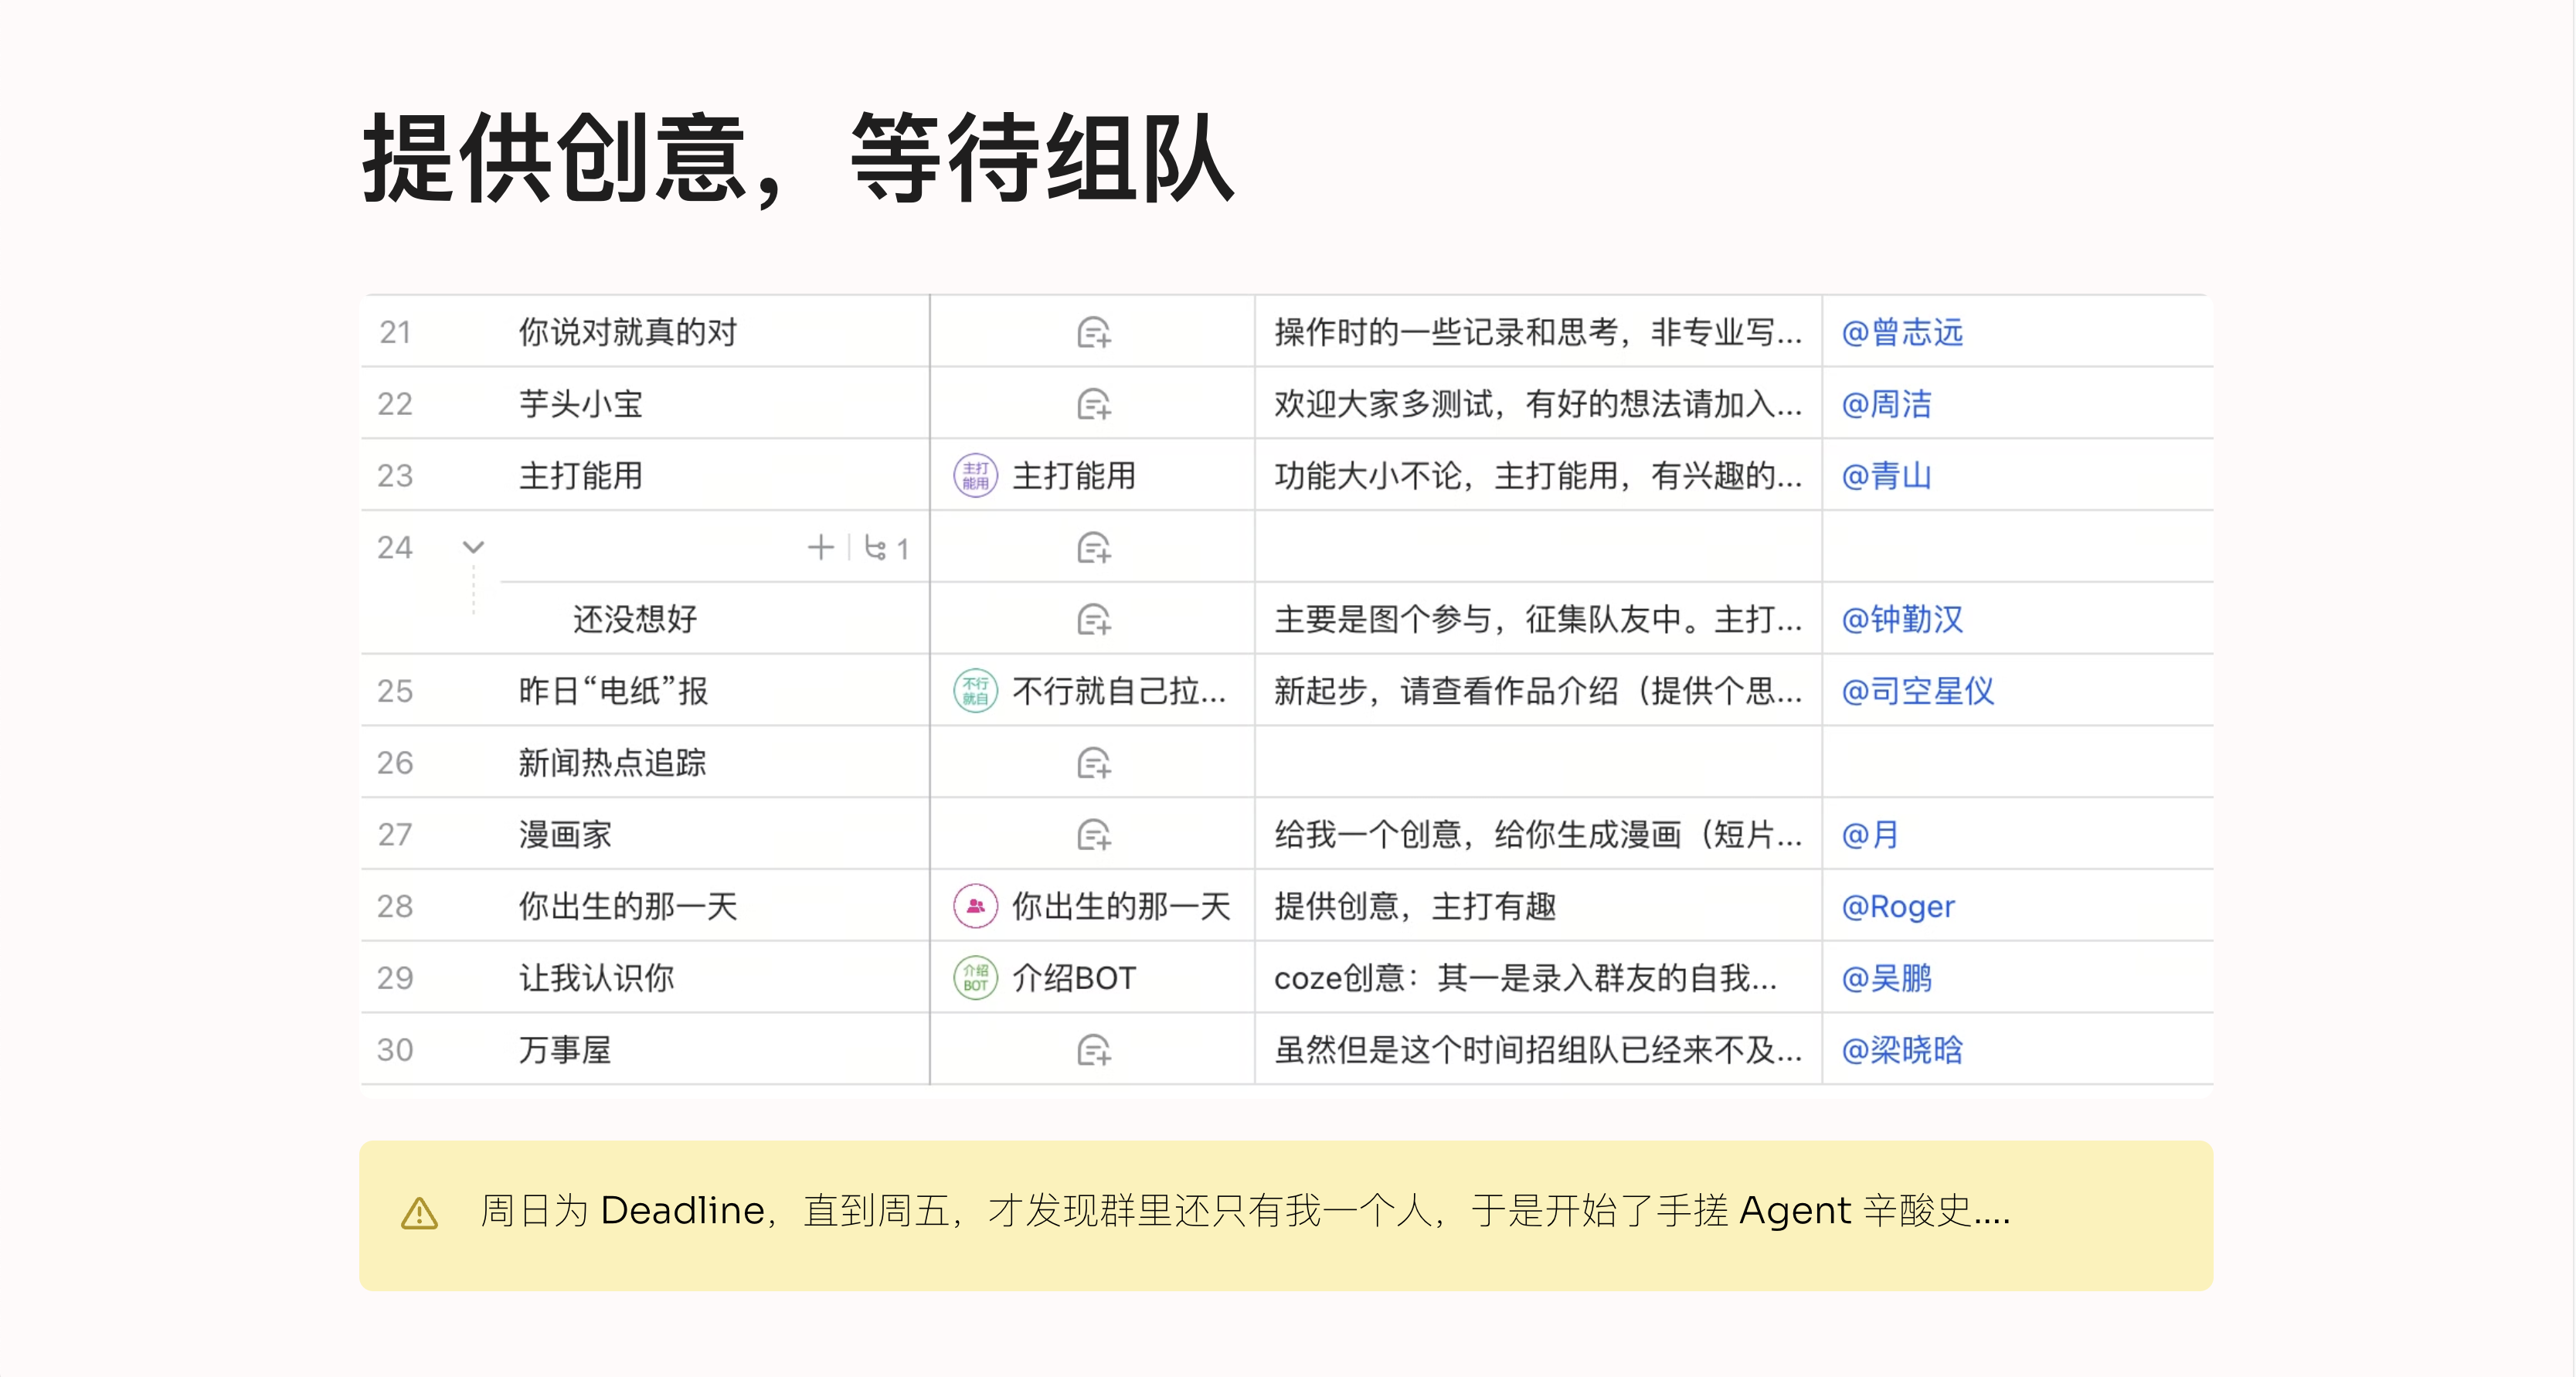
Task: Click the description 给我一个创意
Action: 1538,834
